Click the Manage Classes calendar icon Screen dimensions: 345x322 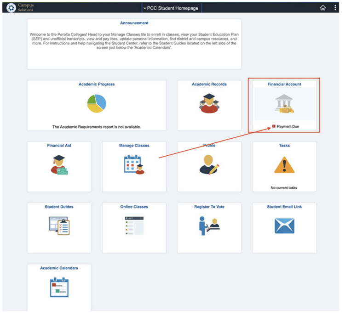pos(134,165)
